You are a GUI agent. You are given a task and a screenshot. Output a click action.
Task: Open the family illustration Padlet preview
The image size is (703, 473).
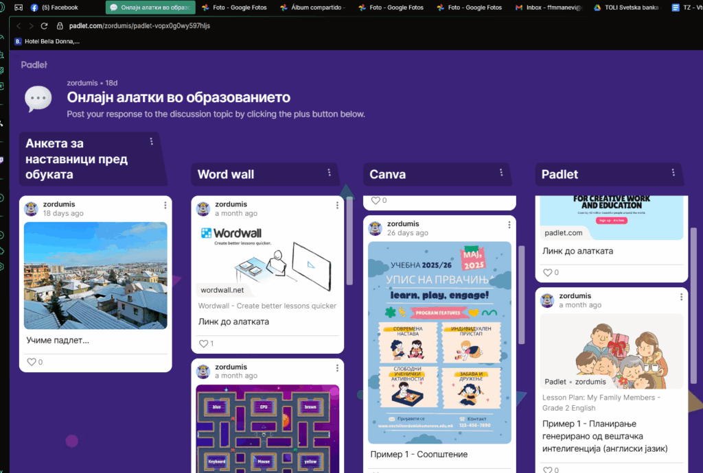click(612, 351)
